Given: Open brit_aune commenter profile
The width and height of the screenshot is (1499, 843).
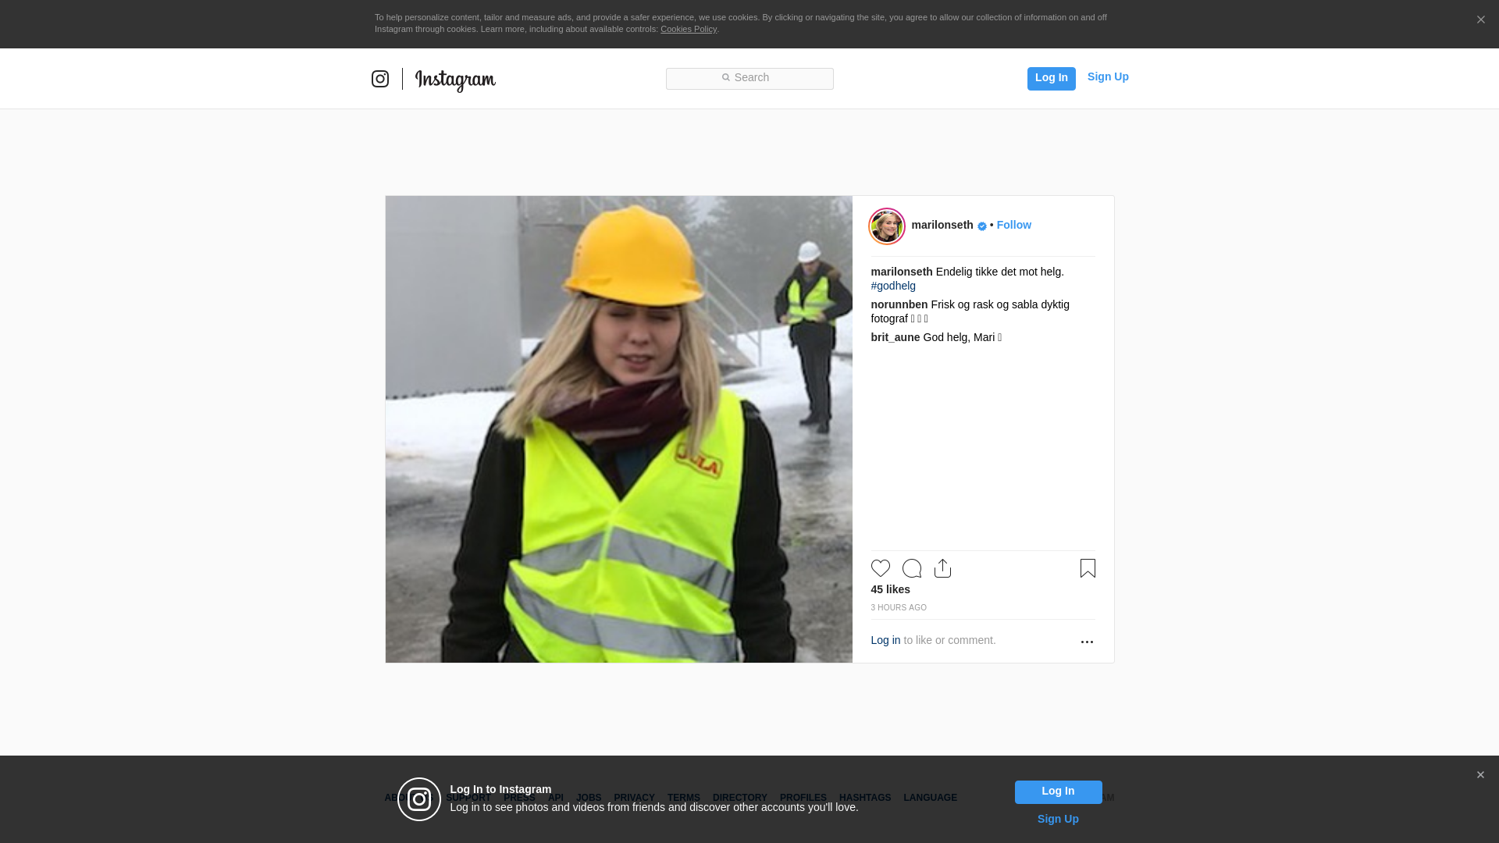Looking at the screenshot, I should [x=895, y=337].
